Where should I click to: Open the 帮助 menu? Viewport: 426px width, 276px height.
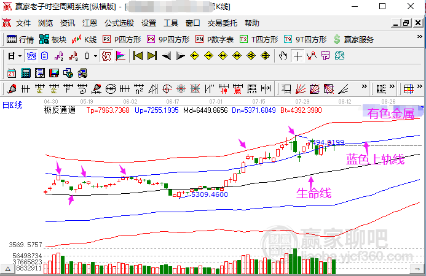(252, 23)
